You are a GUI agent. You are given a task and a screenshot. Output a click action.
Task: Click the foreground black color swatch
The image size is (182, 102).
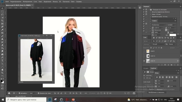pyautogui.click(x=2, y=81)
